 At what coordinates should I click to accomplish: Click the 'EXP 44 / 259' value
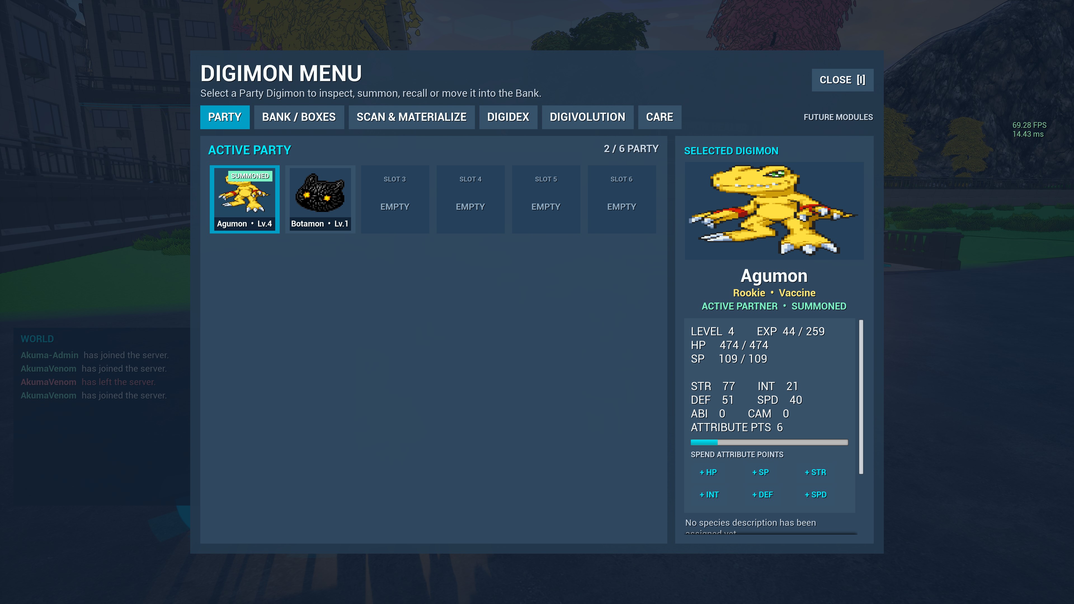[x=790, y=331]
